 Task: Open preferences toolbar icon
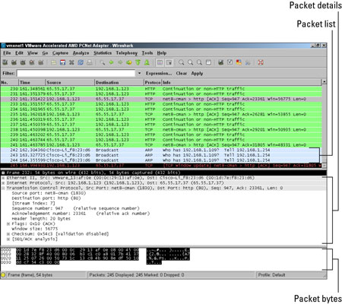248,62
